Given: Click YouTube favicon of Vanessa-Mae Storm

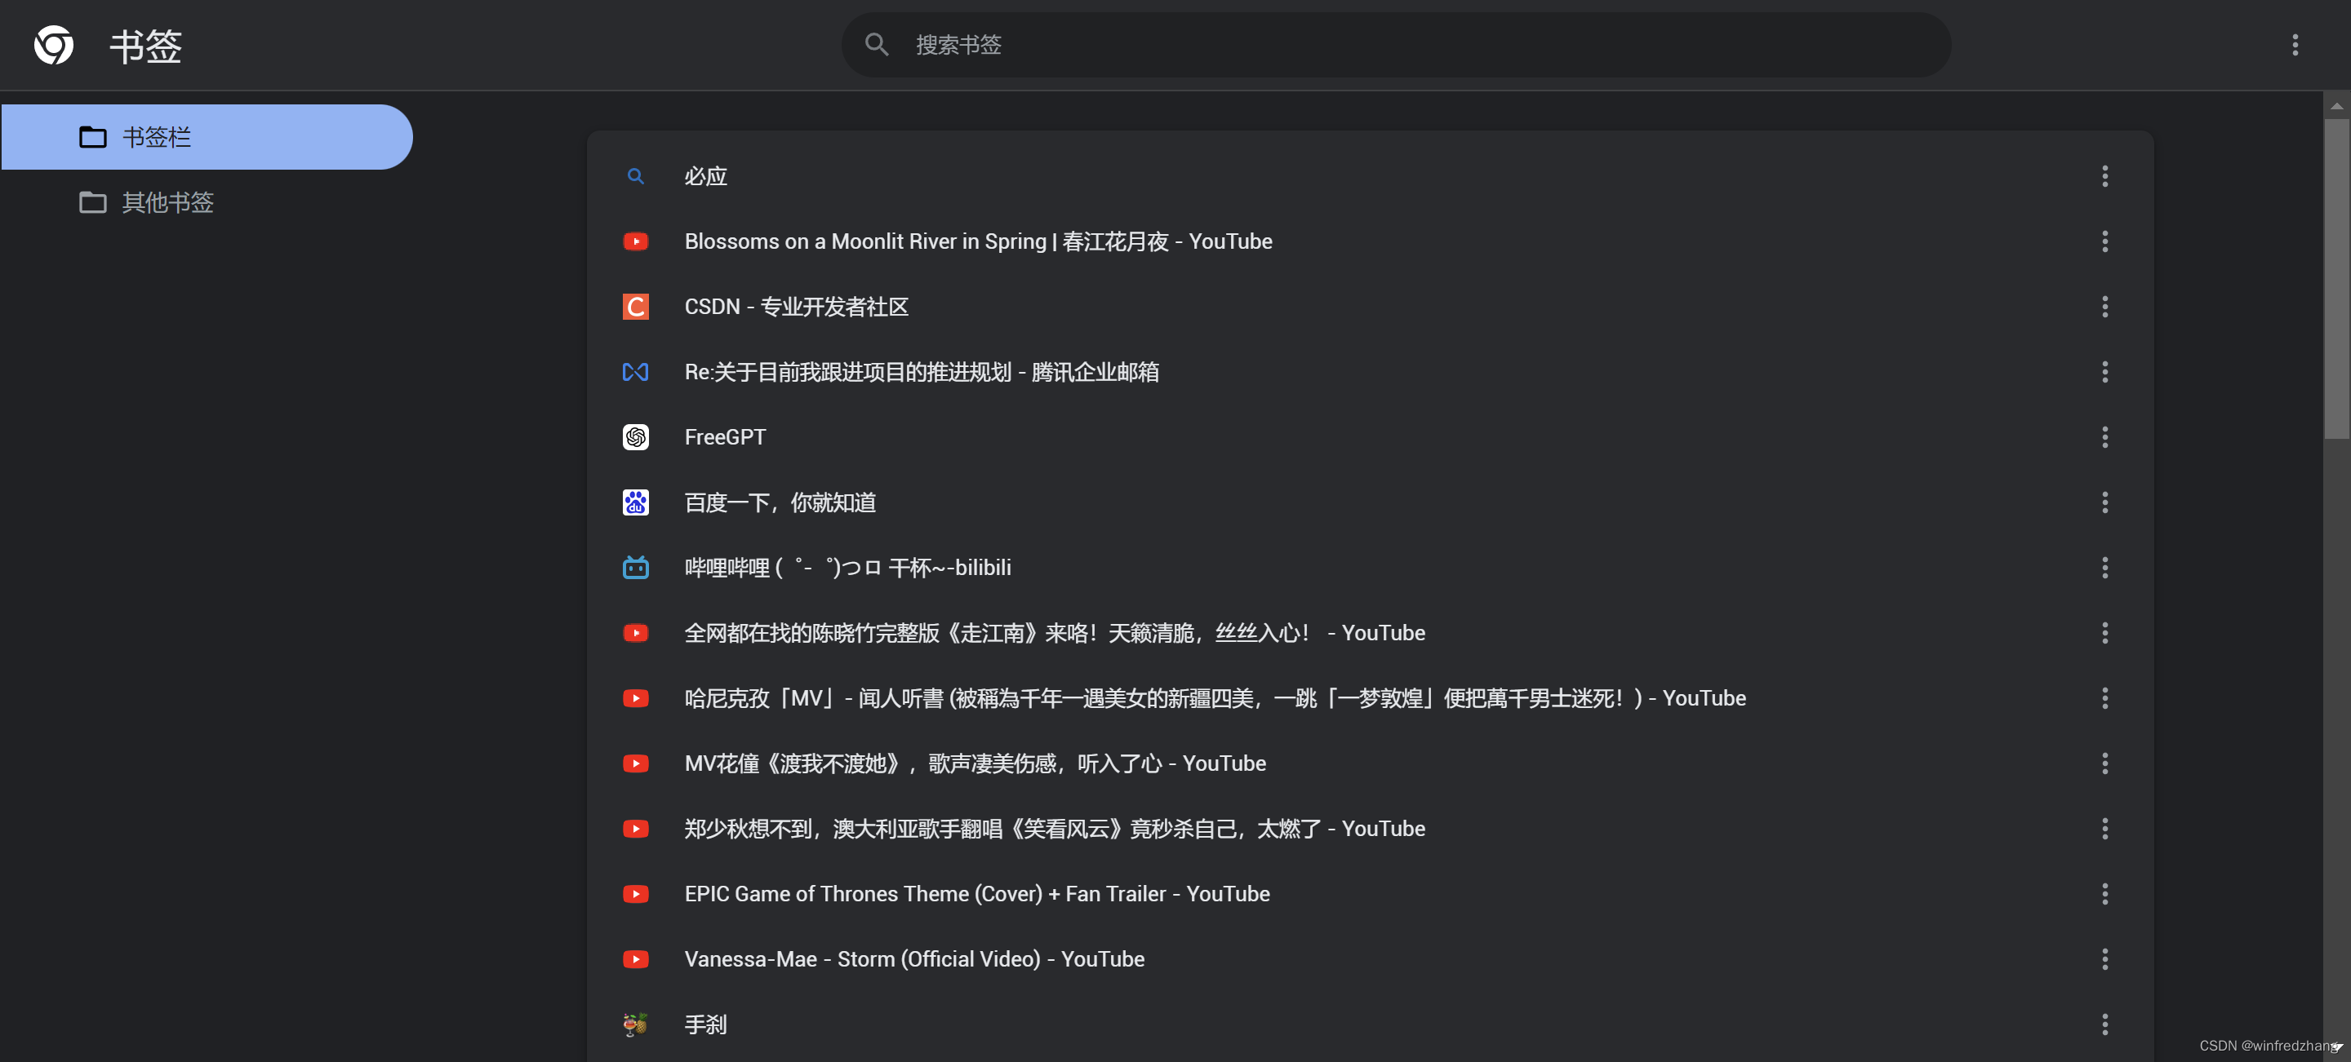Looking at the screenshot, I should click(635, 959).
